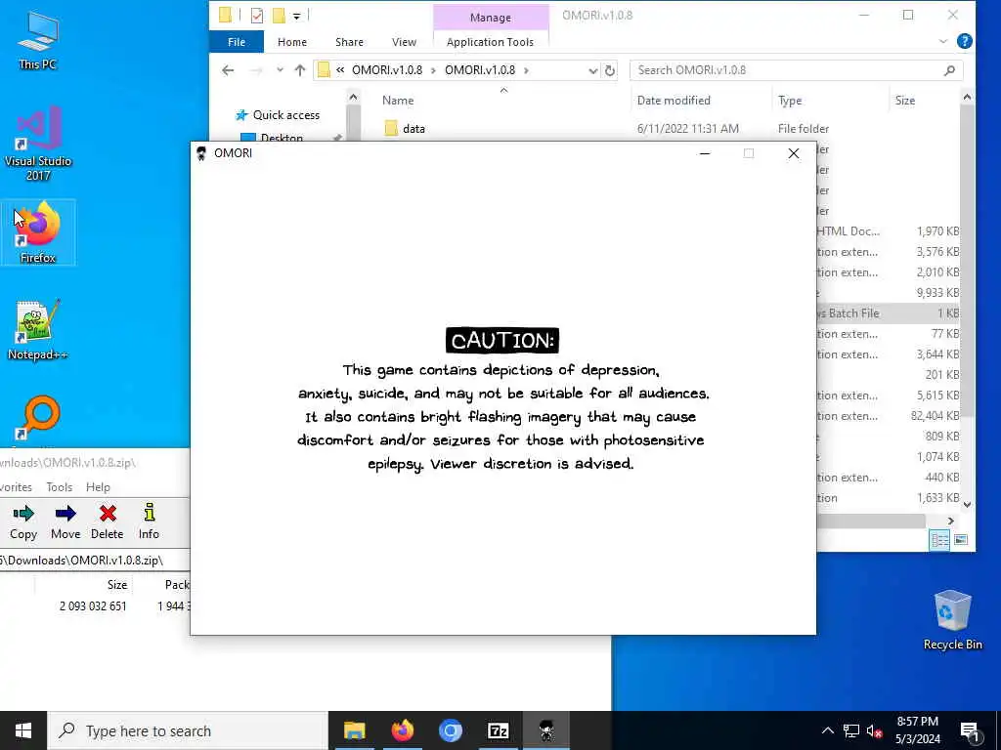Open the Recycle Bin on desktop
Image resolution: width=1001 pixels, height=750 pixels.
(x=952, y=620)
